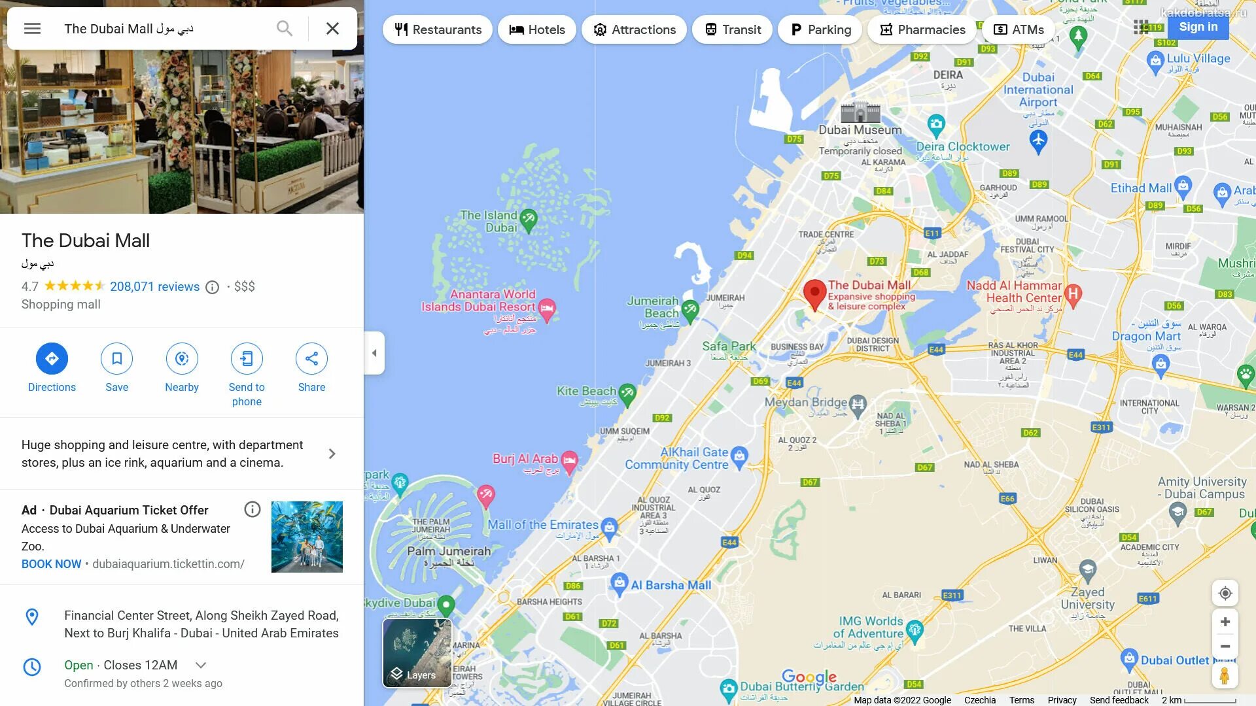
Task: Open the 208,071 reviews link
Action: click(x=154, y=286)
